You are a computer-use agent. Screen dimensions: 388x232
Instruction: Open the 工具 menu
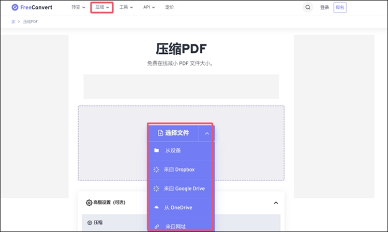coord(126,7)
